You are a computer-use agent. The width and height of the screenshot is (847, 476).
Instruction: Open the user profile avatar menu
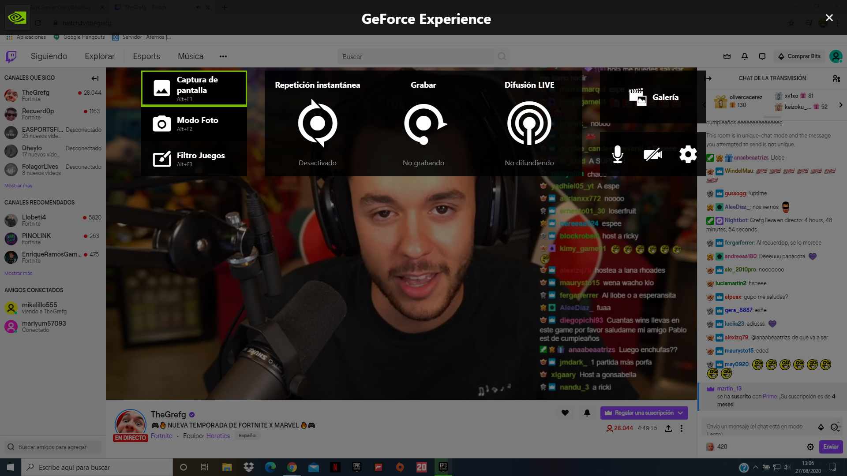(836, 56)
